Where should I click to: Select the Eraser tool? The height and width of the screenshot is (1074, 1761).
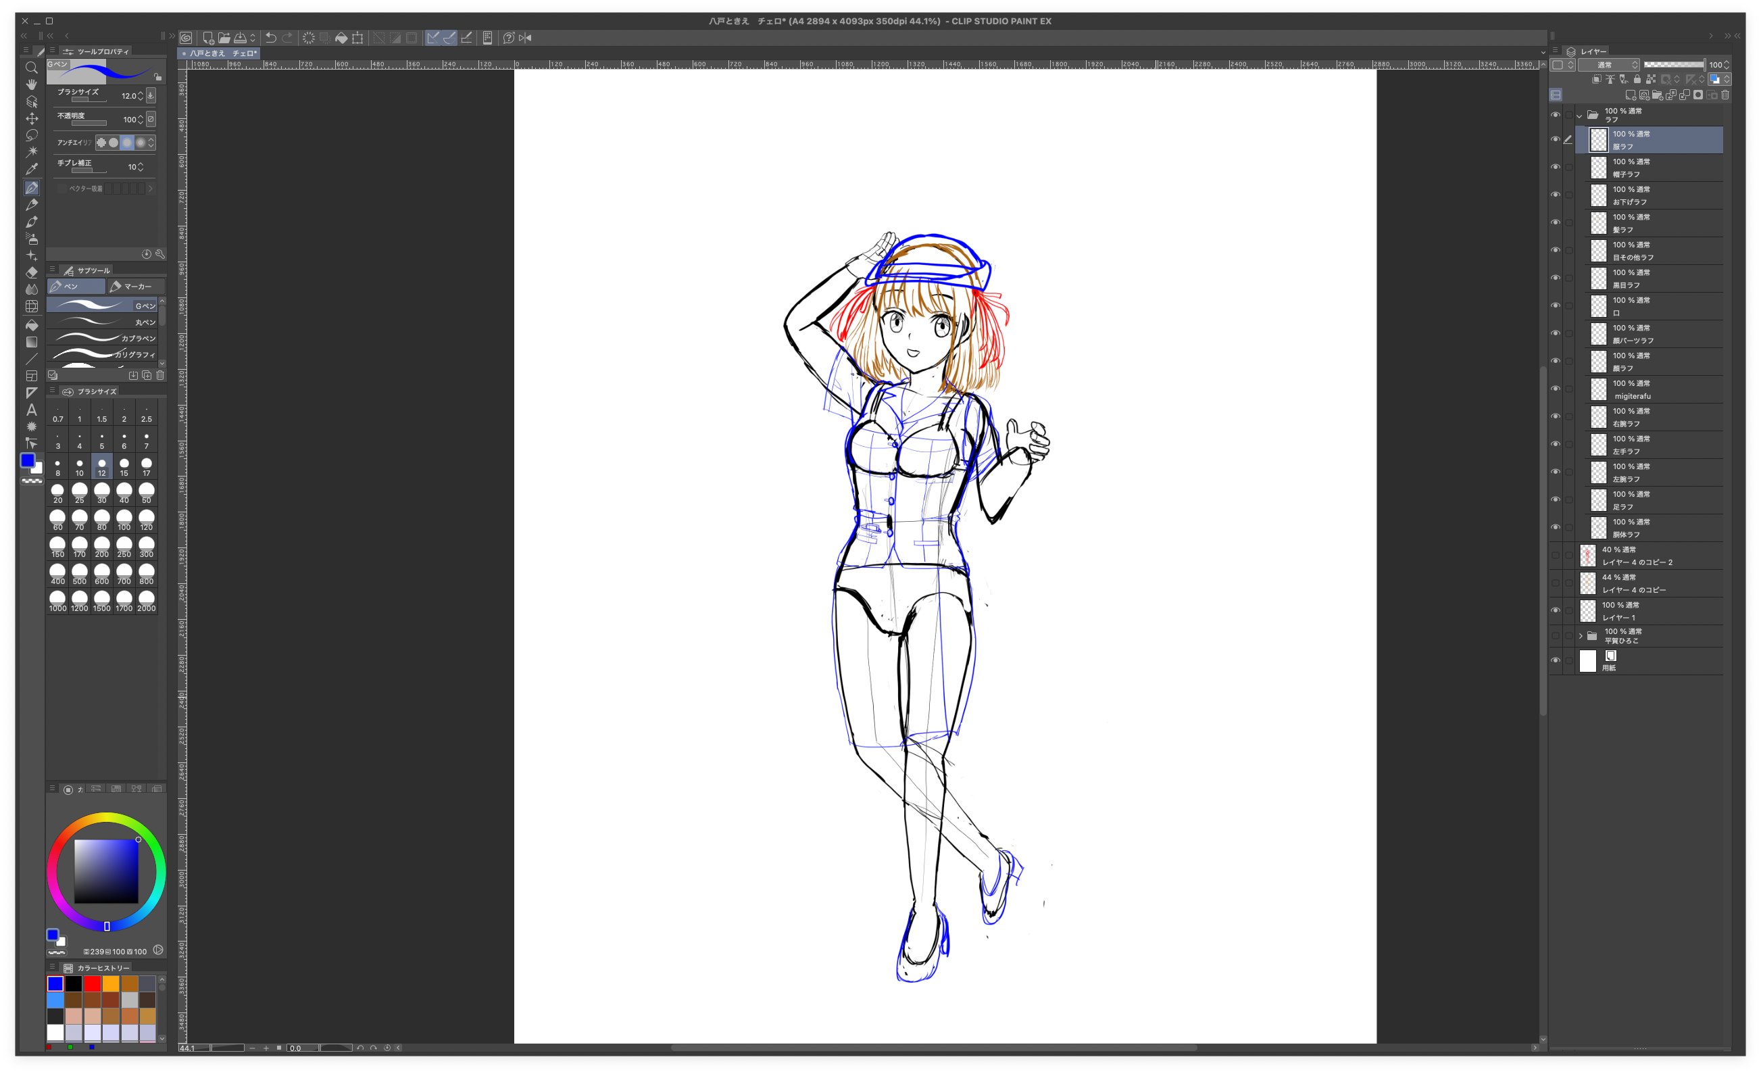click(32, 272)
